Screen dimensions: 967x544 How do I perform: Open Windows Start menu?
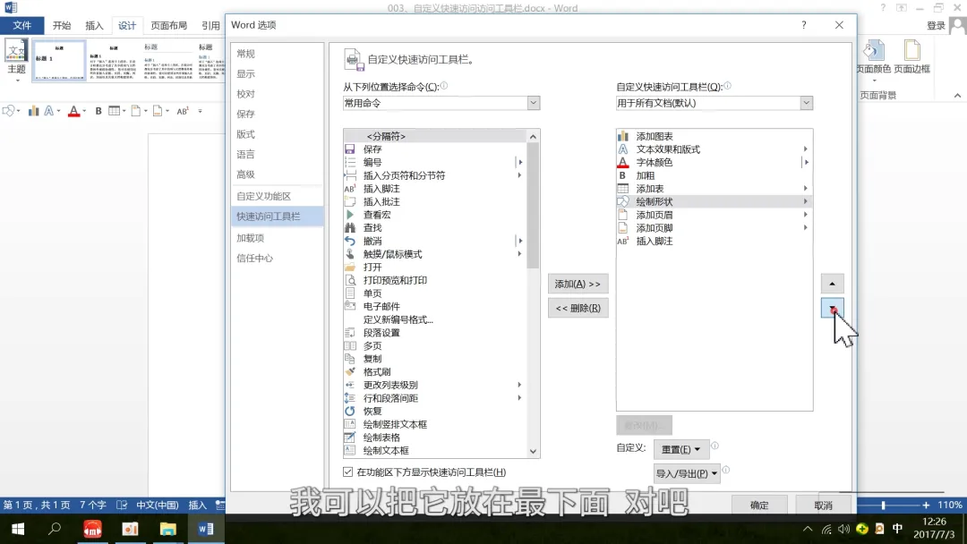(18, 529)
